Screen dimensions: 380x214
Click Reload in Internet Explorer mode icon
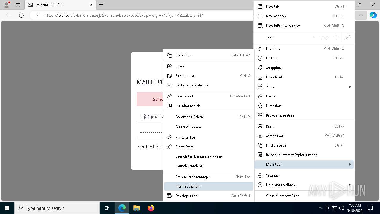coord(260,155)
